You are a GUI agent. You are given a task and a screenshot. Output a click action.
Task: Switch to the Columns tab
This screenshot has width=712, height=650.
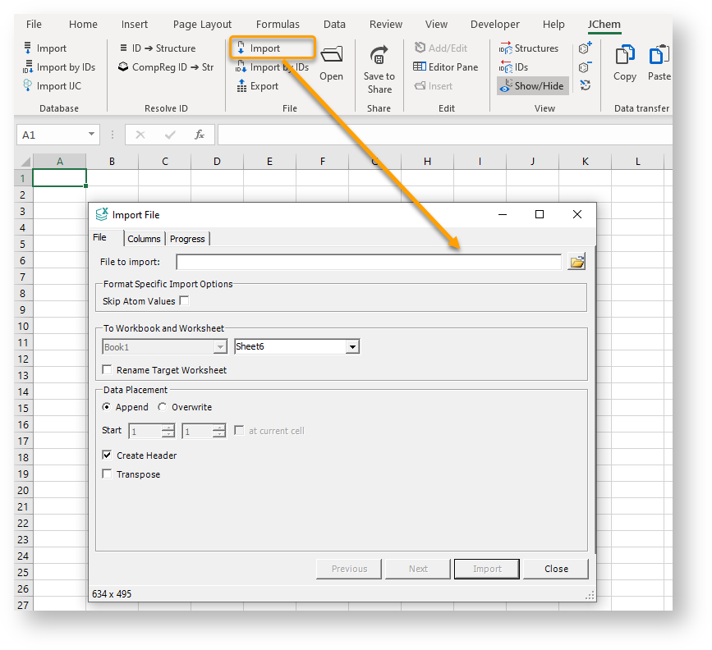144,239
